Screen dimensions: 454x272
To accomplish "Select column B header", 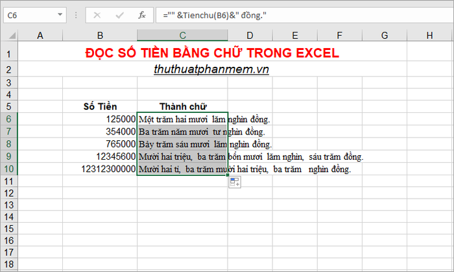I will (x=100, y=35).
